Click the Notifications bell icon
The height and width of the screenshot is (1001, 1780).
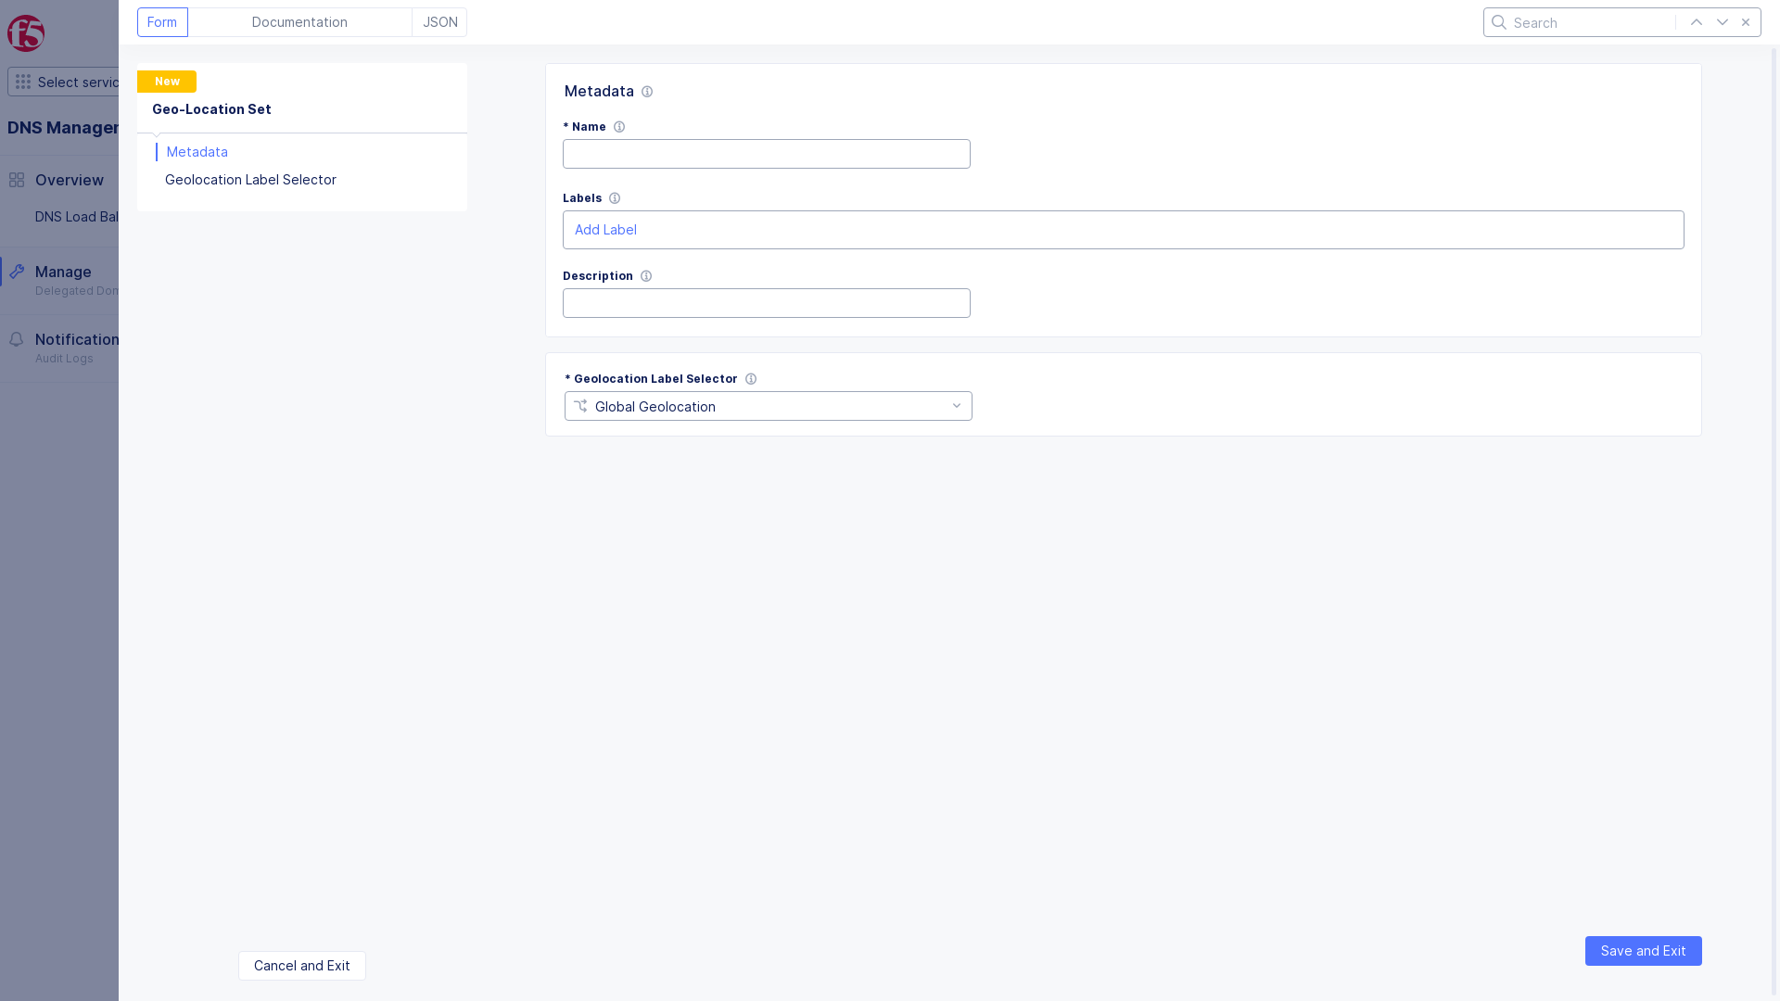(x=17, y=339)
